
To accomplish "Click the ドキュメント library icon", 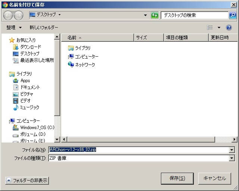I will click(x=16, y=87).
